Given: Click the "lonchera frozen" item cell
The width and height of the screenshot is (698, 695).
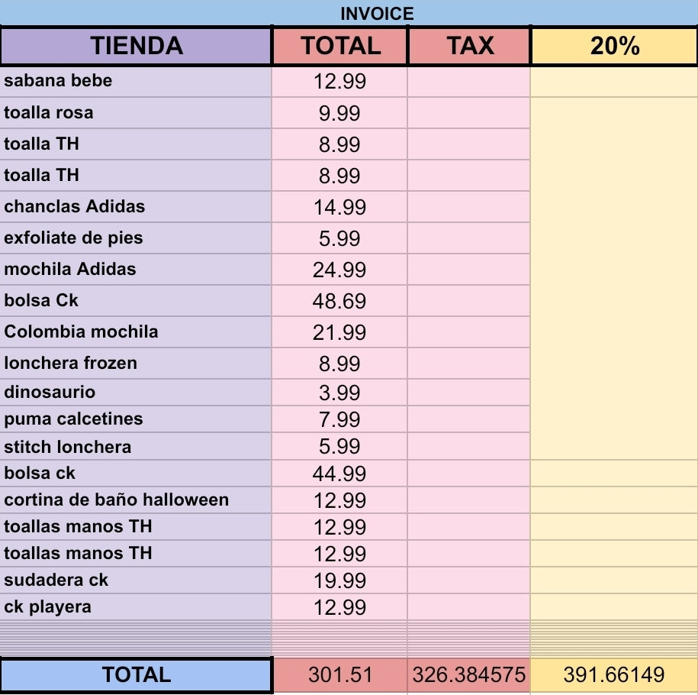Looking at the screenshot, I should pos(136,364).
